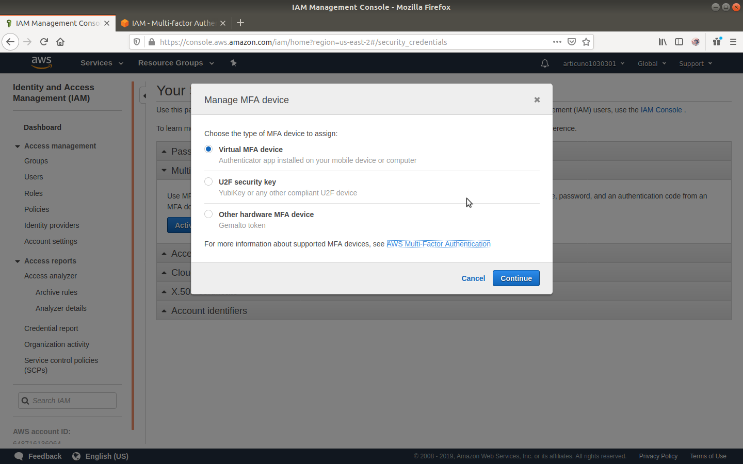
Task: Expand the X.509 certificates section arrow
Action: [x=164, y=292]
